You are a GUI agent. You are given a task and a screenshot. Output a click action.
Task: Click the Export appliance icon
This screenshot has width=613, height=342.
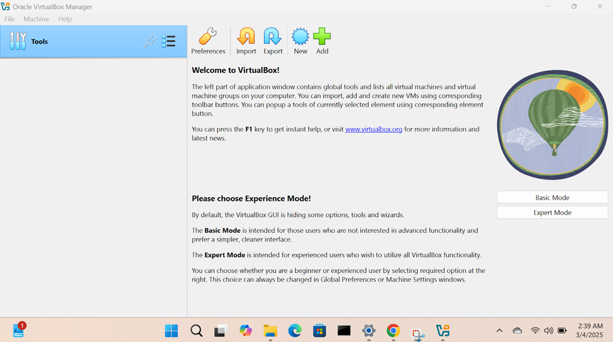click(272, 41)
